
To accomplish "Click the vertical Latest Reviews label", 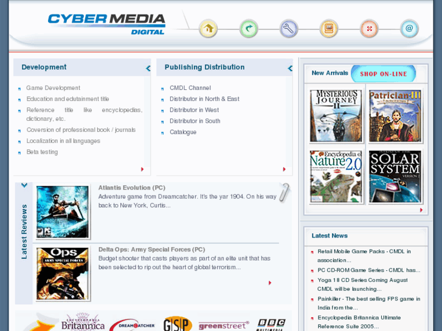I will (24, 231).
